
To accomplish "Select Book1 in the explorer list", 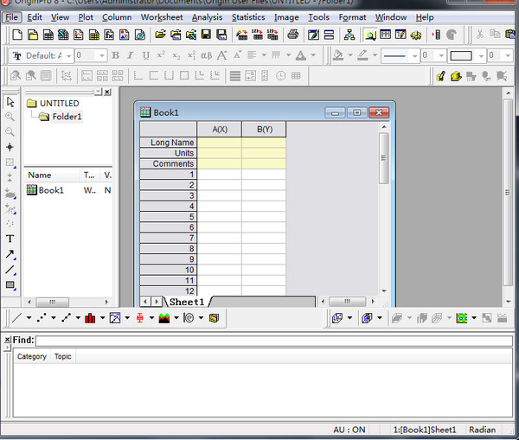I will (51, 190).
